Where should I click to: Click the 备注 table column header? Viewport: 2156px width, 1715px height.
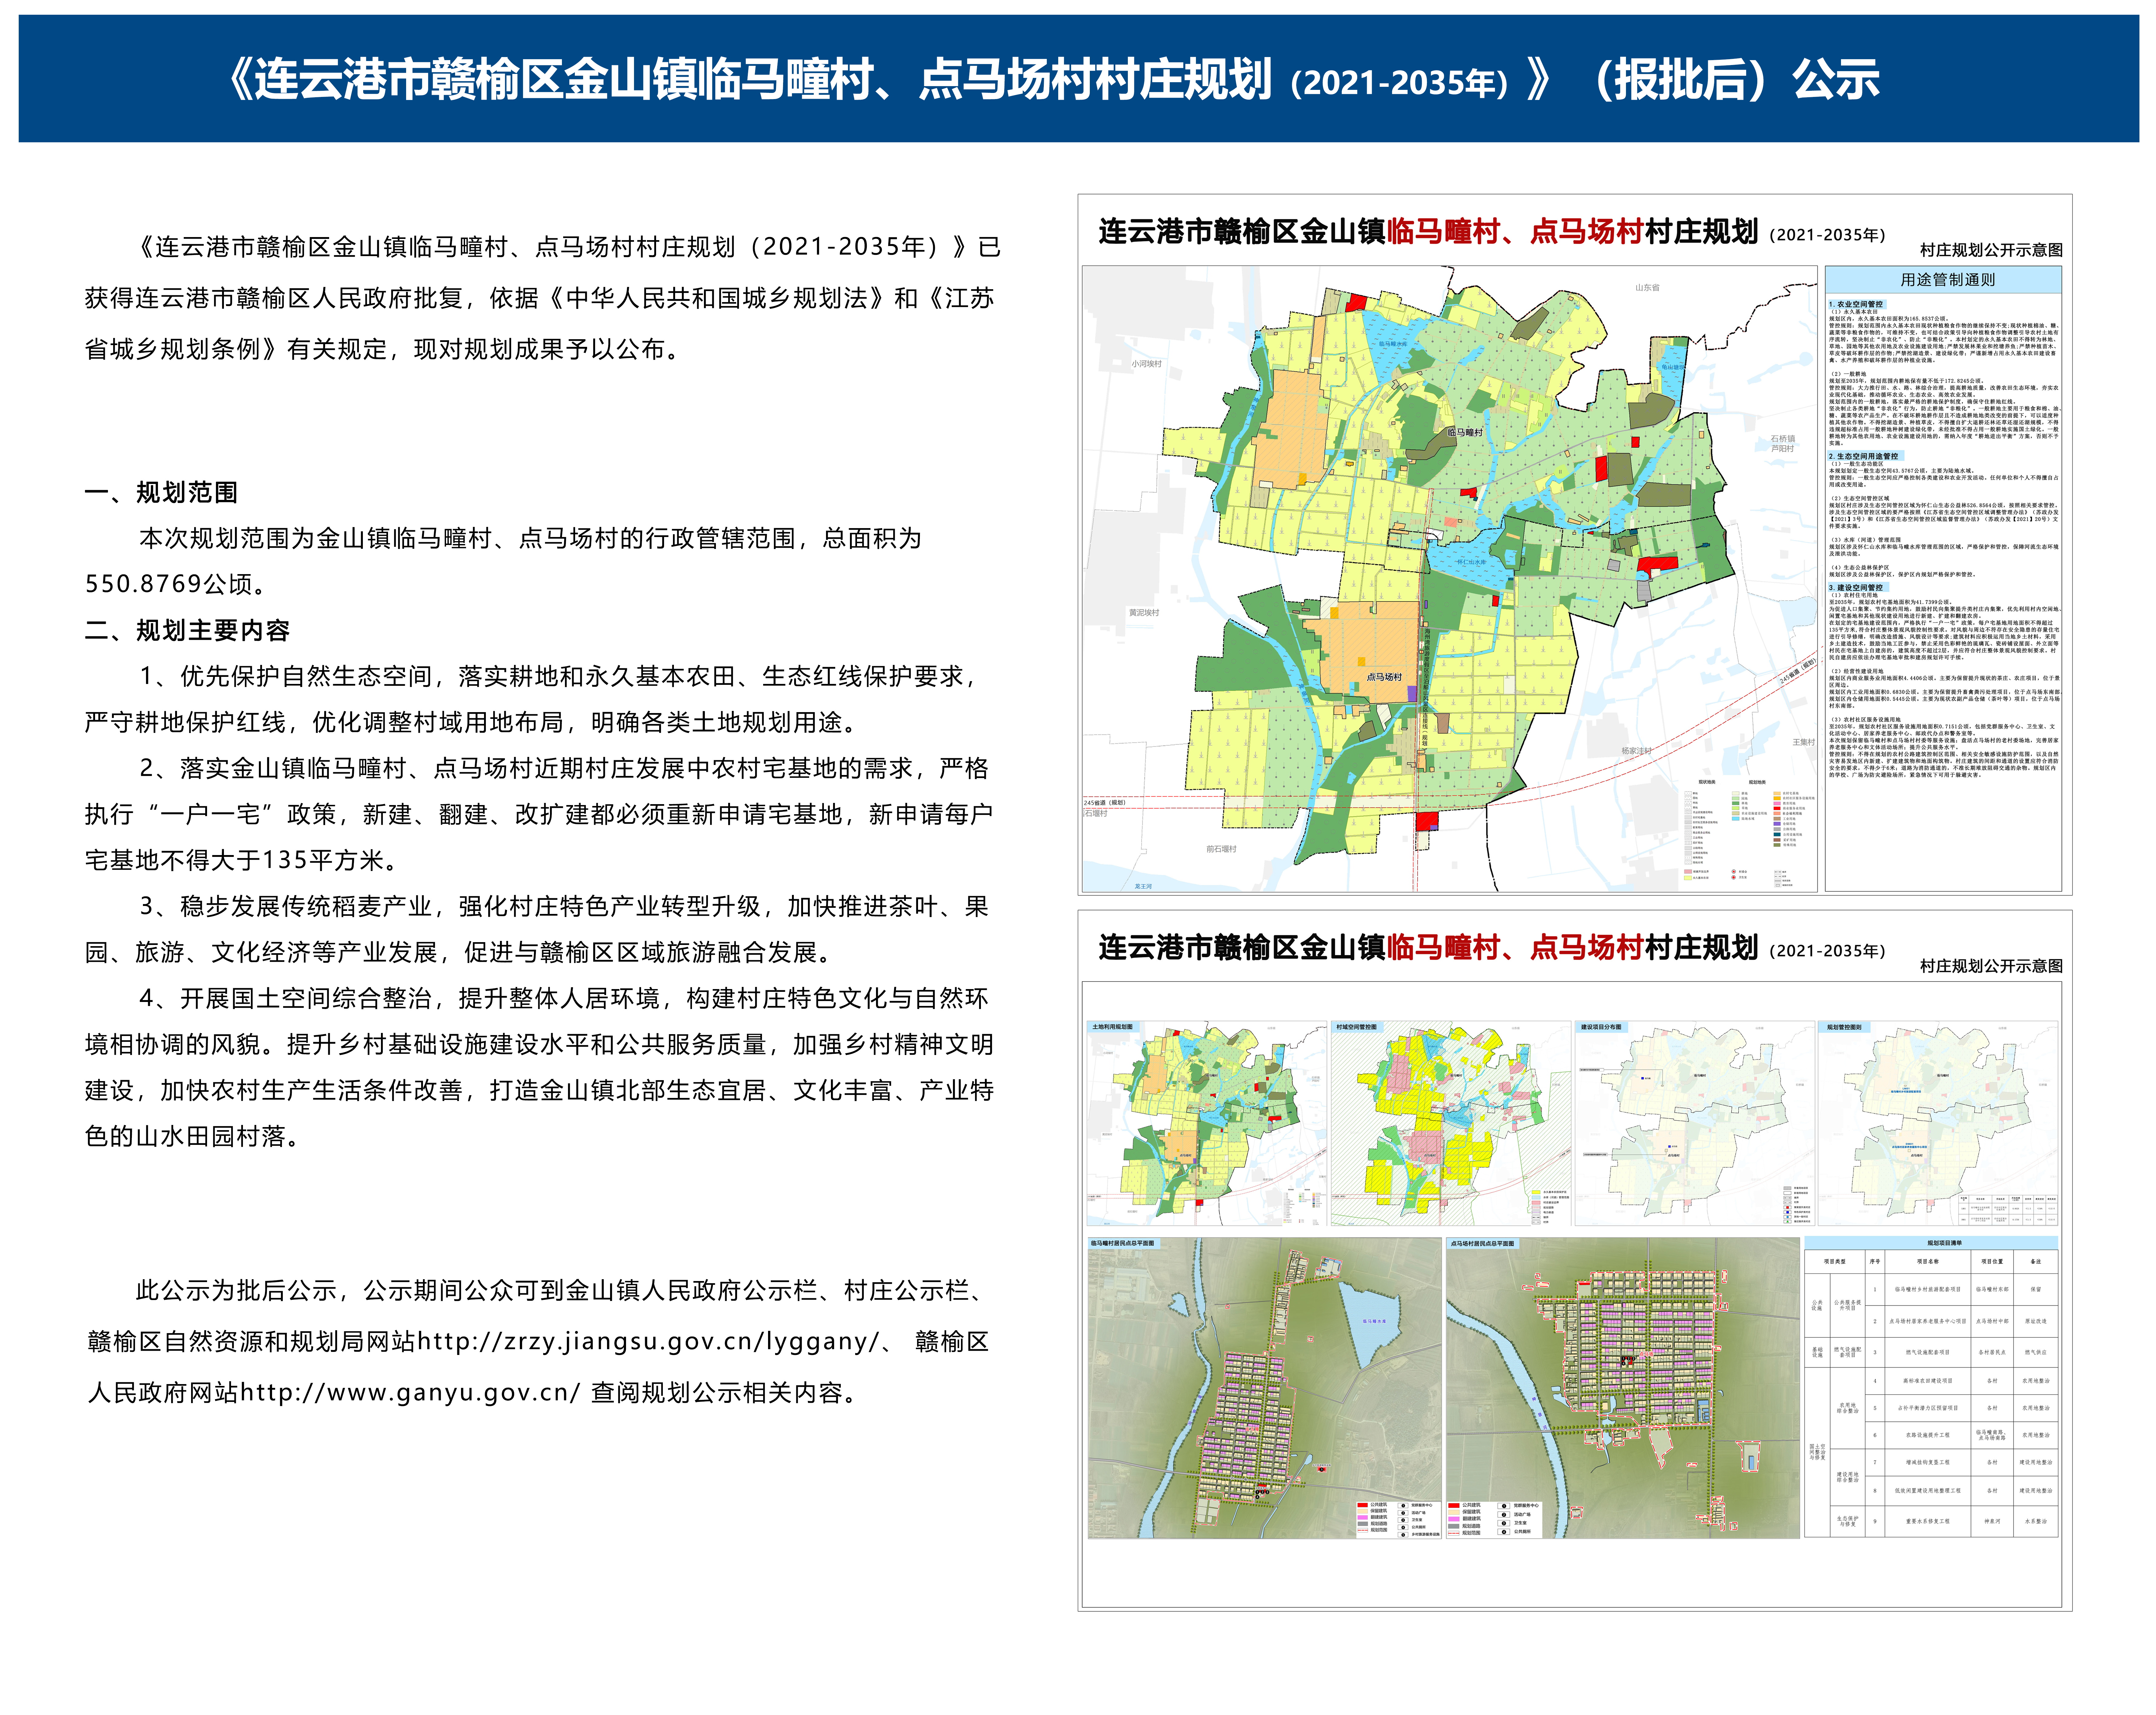click(x=2036, y=1262)
